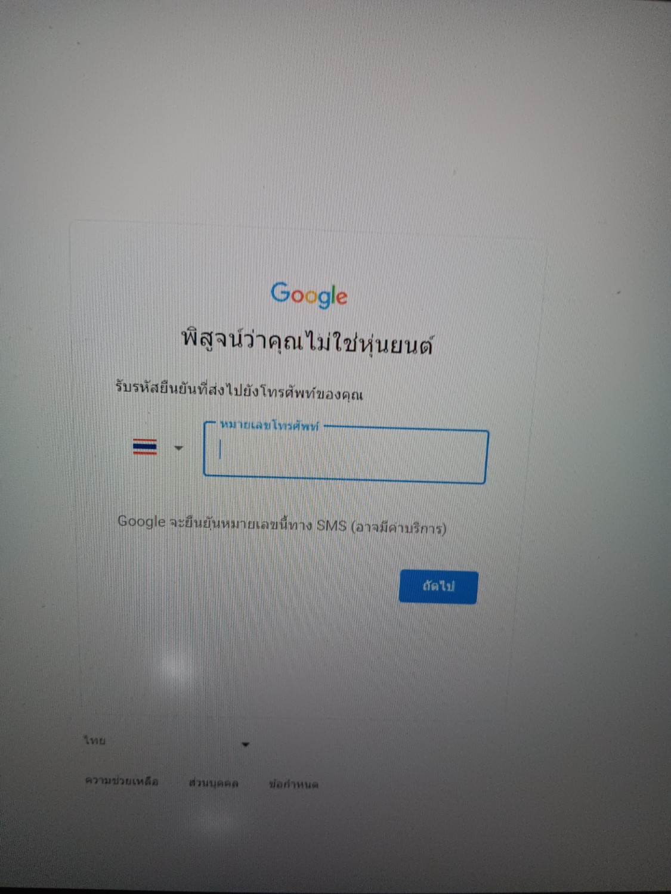Viewport: 671px width, 894px height.
Task: Click the Thailand flag icon
Action: [145, 447]
